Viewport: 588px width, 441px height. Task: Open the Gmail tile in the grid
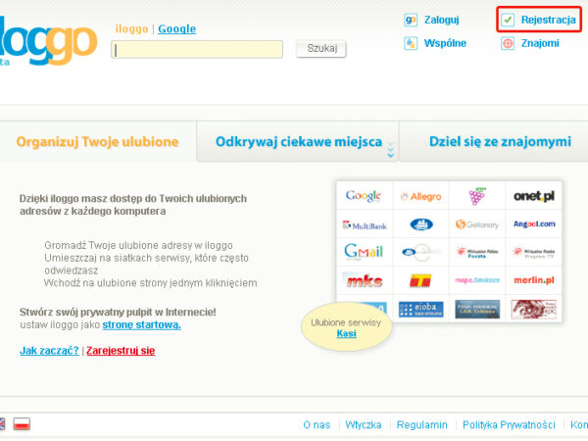[364, 252]
